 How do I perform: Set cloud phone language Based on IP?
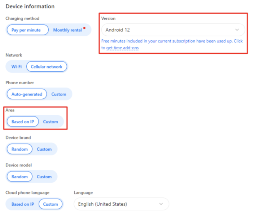(23, 204)
